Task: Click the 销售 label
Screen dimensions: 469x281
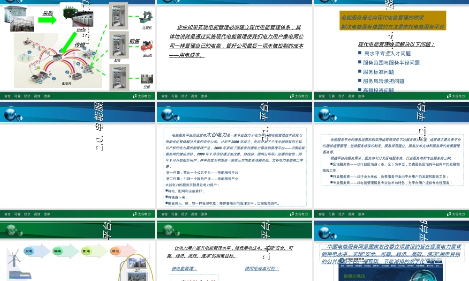Action: pos(134,41)
